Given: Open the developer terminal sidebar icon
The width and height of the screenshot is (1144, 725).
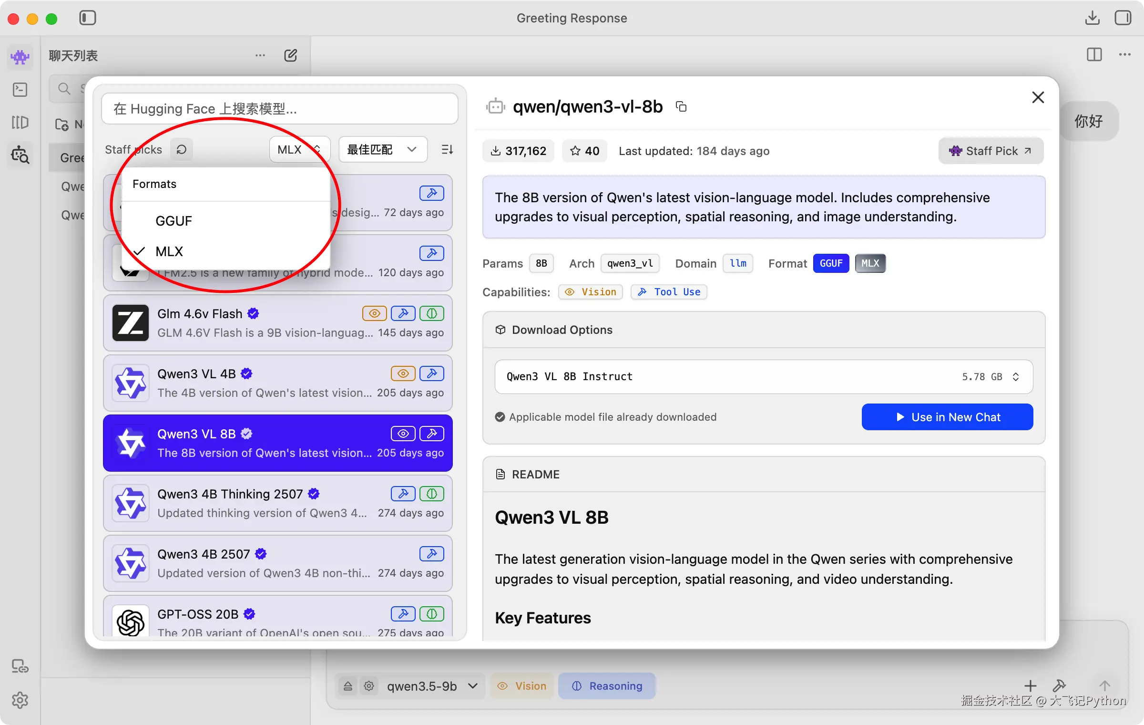Looking at the screenshot, I should pos(20,90).
